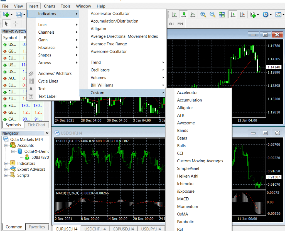Click the Charts menu
285x231 pixels.
coord(49,6)
